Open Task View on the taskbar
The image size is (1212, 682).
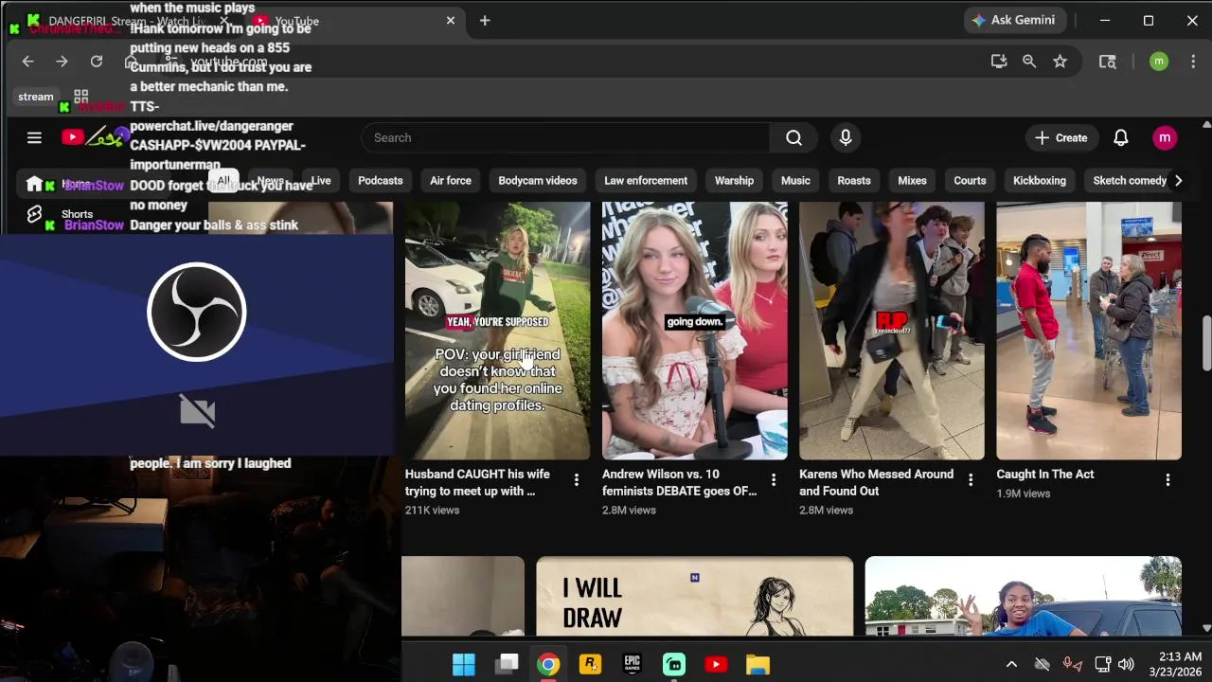coord(507,664)
